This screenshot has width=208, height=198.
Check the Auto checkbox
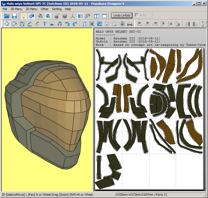pos(137,15)
